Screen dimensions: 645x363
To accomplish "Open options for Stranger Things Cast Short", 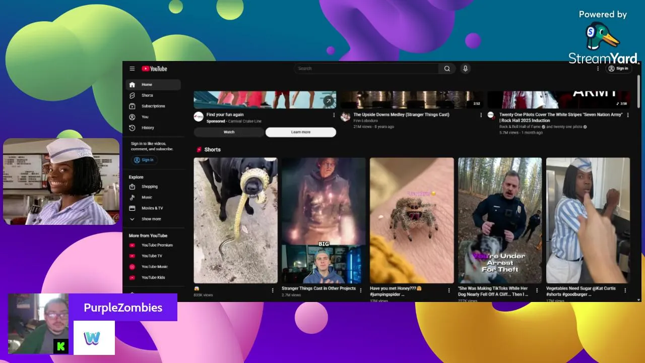I will (x=361, y=290).
